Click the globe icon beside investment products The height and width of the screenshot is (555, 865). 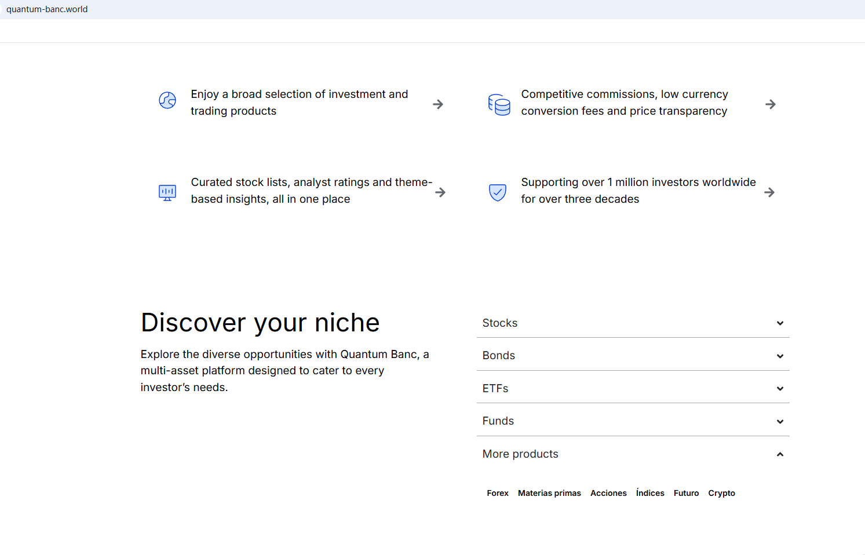coord(167,101)
